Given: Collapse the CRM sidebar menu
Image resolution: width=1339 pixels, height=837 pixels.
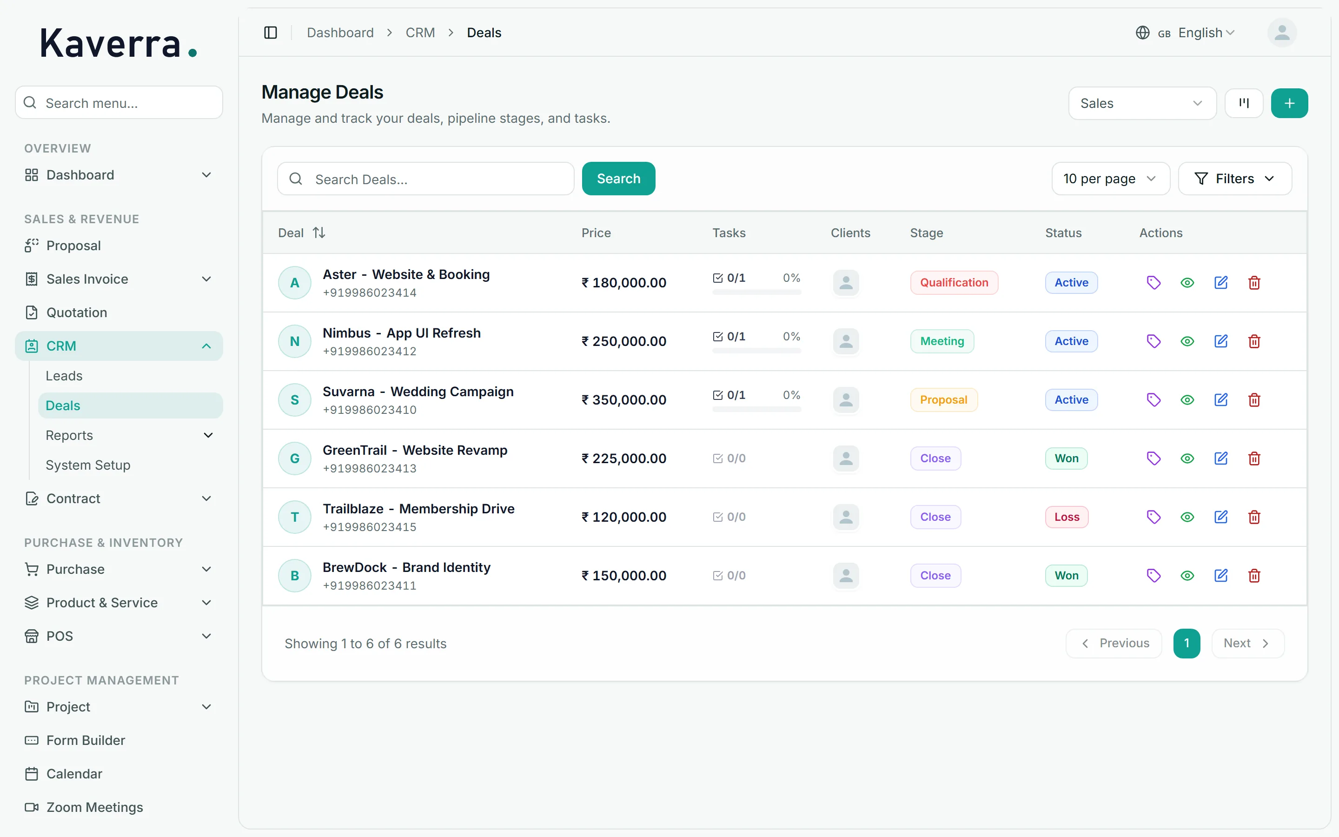Looking at the screenshot, I should coord(119,346).
